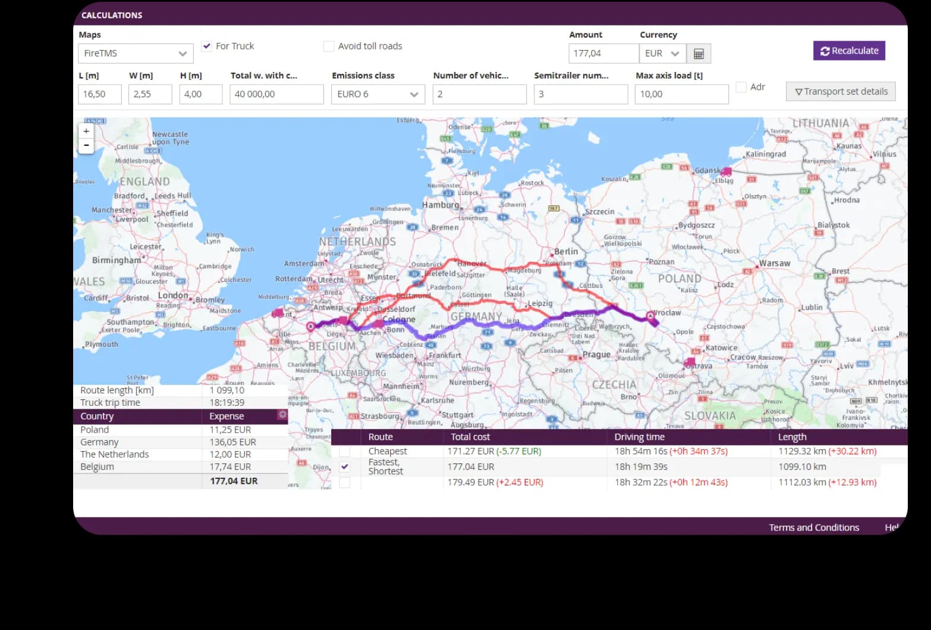Click the Total cost column header

pos(470,437)
